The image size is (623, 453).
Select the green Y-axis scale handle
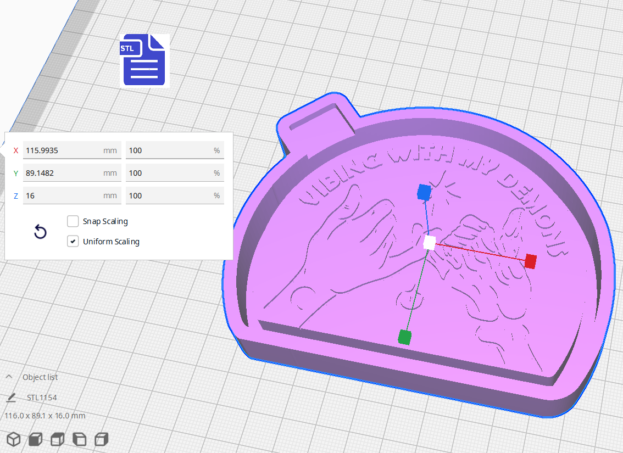pos(405,335)
